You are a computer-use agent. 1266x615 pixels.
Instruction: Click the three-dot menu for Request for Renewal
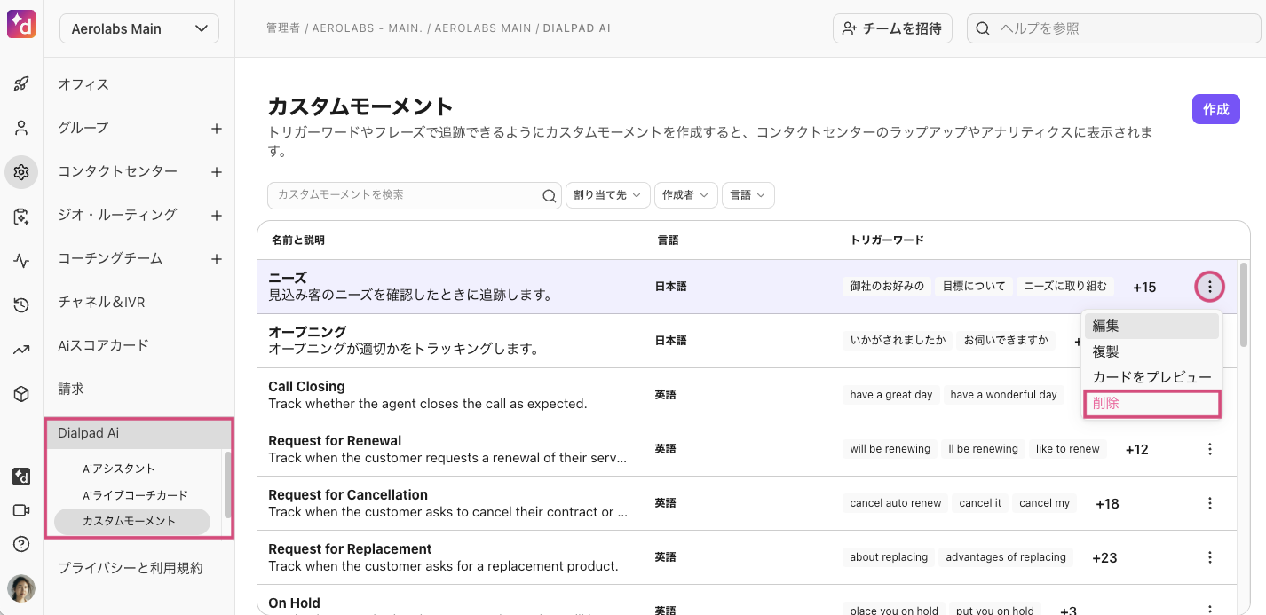pos(1209,449)
